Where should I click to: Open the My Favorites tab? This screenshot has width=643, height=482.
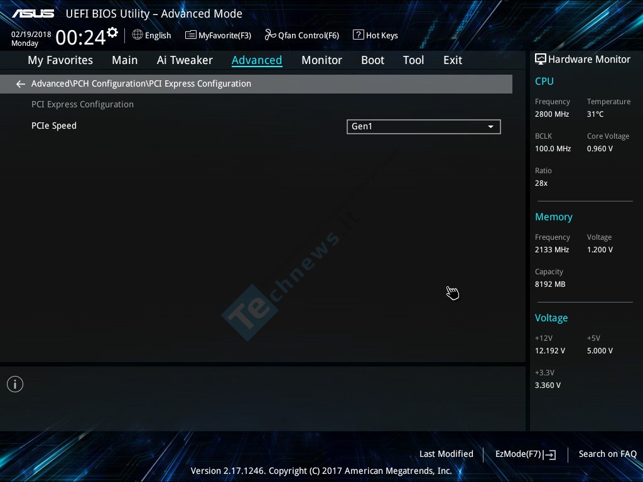60,60
